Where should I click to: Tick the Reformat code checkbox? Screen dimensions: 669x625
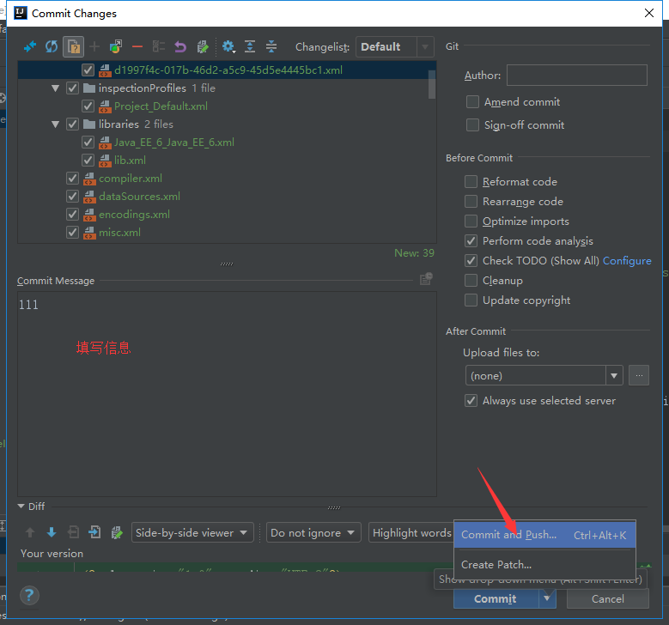coord(471,182)
